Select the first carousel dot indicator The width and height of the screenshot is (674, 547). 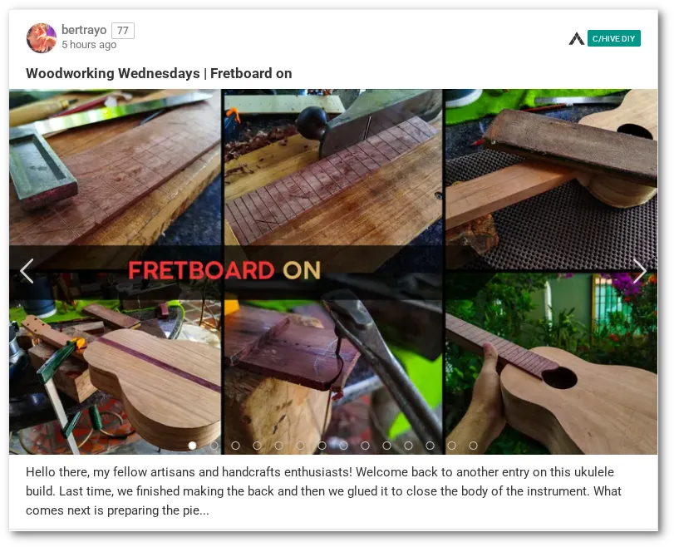pyautogui.click(x=193, y=446)
